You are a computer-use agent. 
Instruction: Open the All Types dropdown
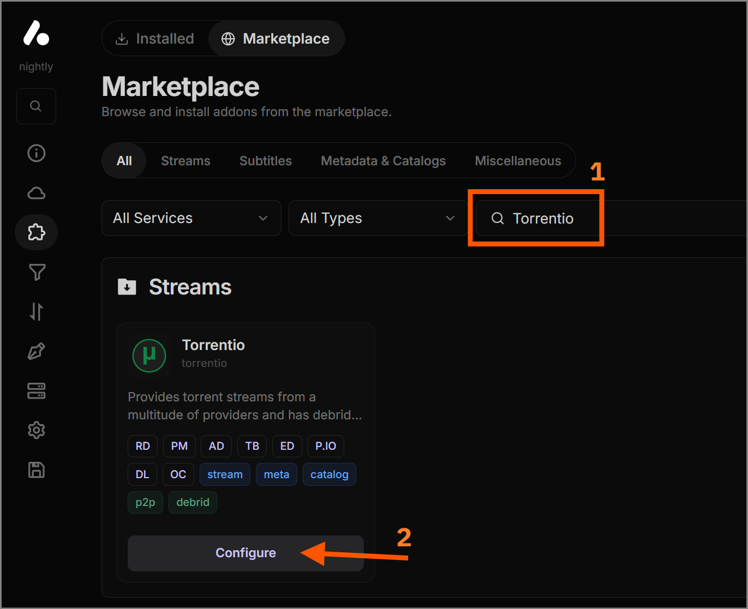378,218
